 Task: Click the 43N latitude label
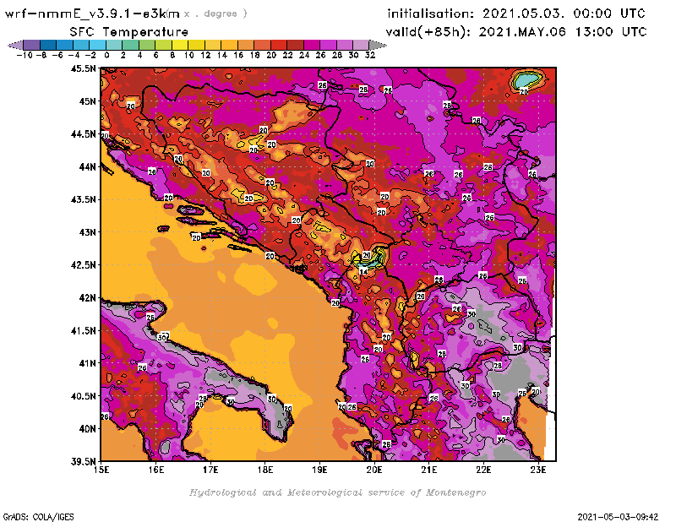click(87, 232)
